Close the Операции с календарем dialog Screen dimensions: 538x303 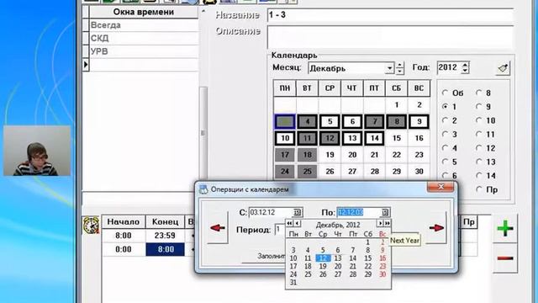click(x=440, y=187)
